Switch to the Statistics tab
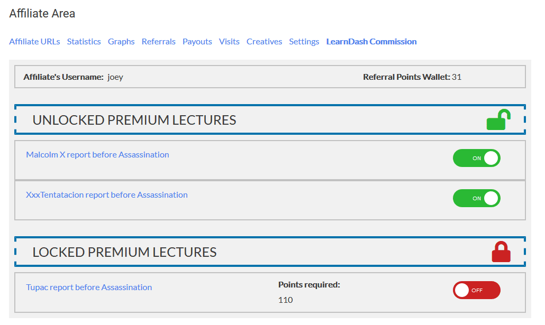545x325 pixels. pyautogui.click(x=84, y=42)
